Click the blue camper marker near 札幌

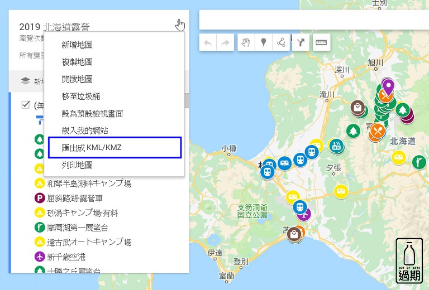[x=284, y=163]
